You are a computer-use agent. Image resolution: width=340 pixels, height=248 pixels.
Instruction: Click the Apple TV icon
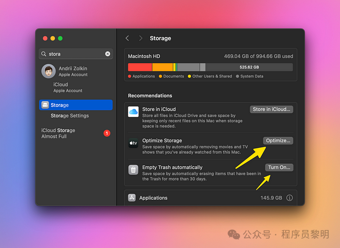(x=134, y=143)
